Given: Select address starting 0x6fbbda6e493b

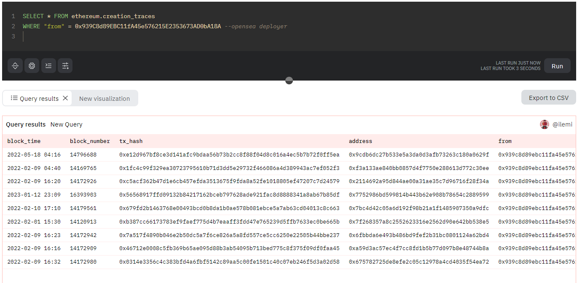Looking at the screenshot, I should [419, 235].
